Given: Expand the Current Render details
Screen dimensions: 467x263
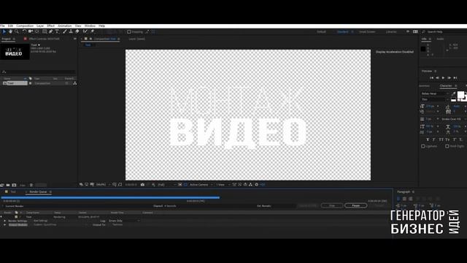Looking at the screenshot, I should tap(3, 206).
